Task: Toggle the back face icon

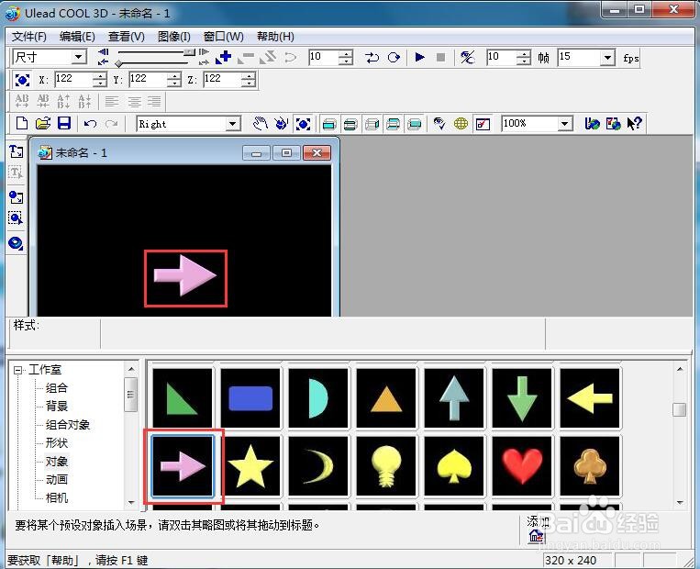Action: click(x=415, y=124)
